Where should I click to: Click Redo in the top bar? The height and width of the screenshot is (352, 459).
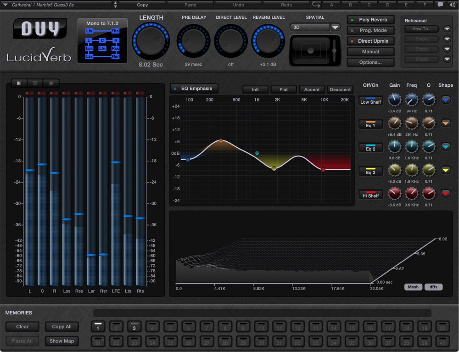pos(286,5)
